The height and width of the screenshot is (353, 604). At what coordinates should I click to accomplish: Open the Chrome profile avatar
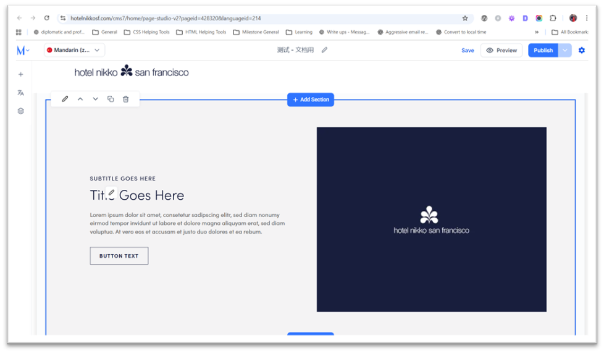(x=573, y=18)
